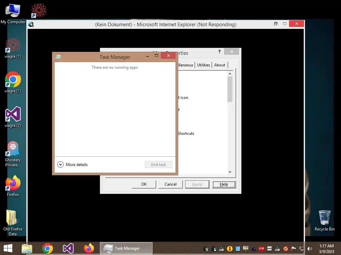
Task: Maximize the Task Manager window
Action: pos(157,56)
